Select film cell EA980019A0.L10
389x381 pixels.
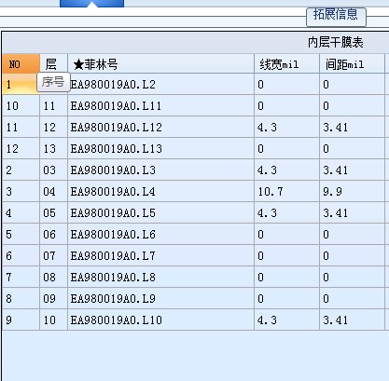161,320
